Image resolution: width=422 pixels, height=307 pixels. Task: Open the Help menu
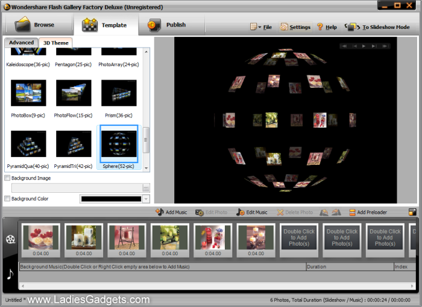pyautogui.click(x=331, y=27)
